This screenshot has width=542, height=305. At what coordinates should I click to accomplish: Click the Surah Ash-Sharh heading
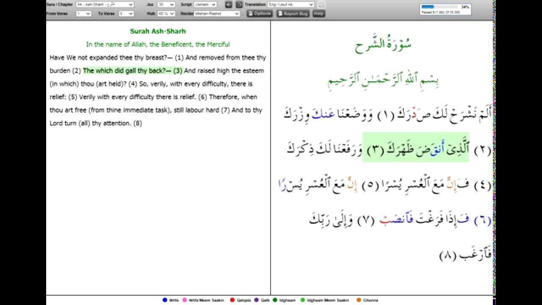point(158,31)
